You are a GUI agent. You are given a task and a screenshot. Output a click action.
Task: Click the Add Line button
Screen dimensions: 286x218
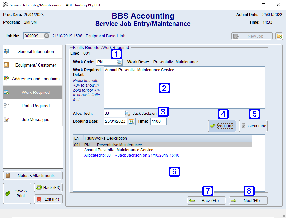pyautogui.click(x=222, y=126)
